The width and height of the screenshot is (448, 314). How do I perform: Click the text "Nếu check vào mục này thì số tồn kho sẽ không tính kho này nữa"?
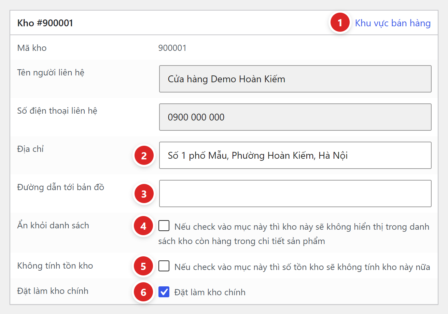point(302,267)
